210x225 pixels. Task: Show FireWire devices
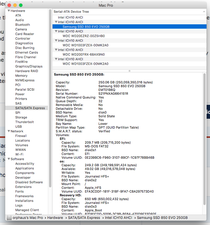(21, 62)
